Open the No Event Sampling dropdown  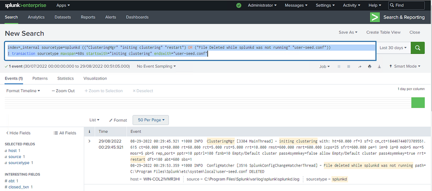point(156,67)
